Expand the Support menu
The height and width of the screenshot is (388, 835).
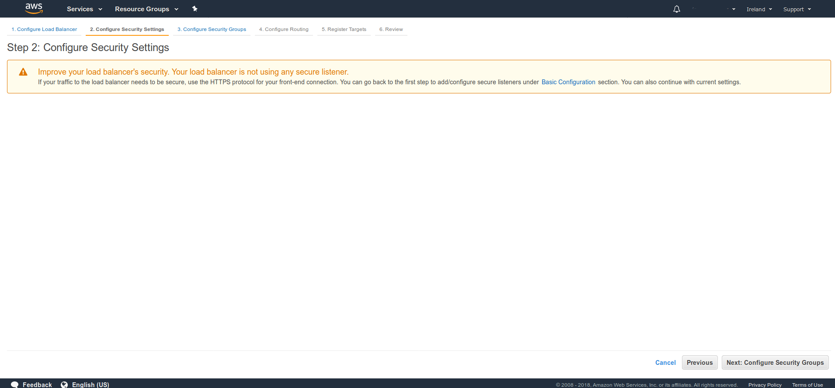coord(797,9)
